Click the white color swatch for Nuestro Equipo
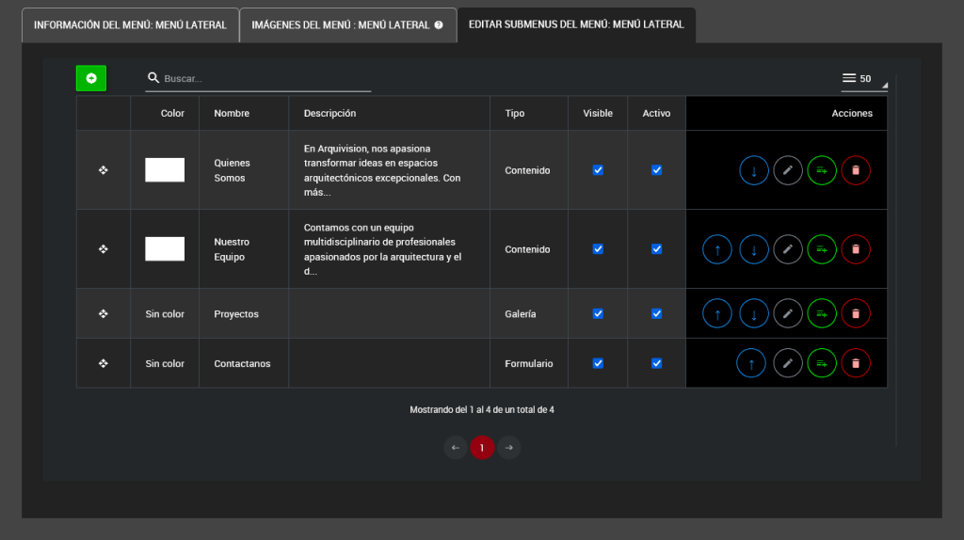 pos(165,249)
